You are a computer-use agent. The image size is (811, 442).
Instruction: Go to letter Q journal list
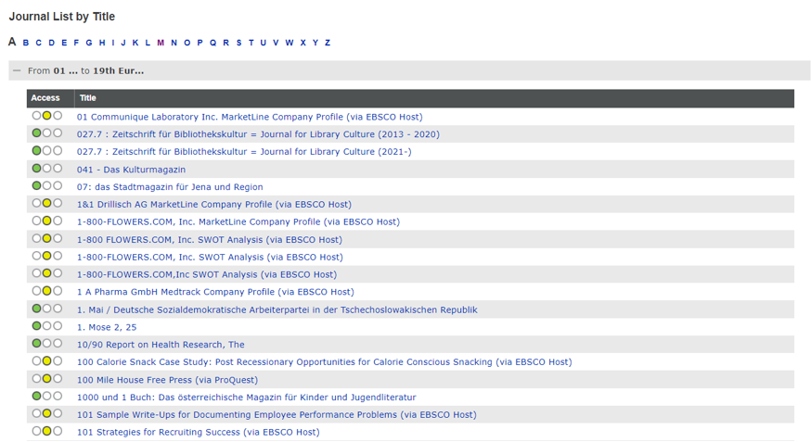tap(212, 43)
